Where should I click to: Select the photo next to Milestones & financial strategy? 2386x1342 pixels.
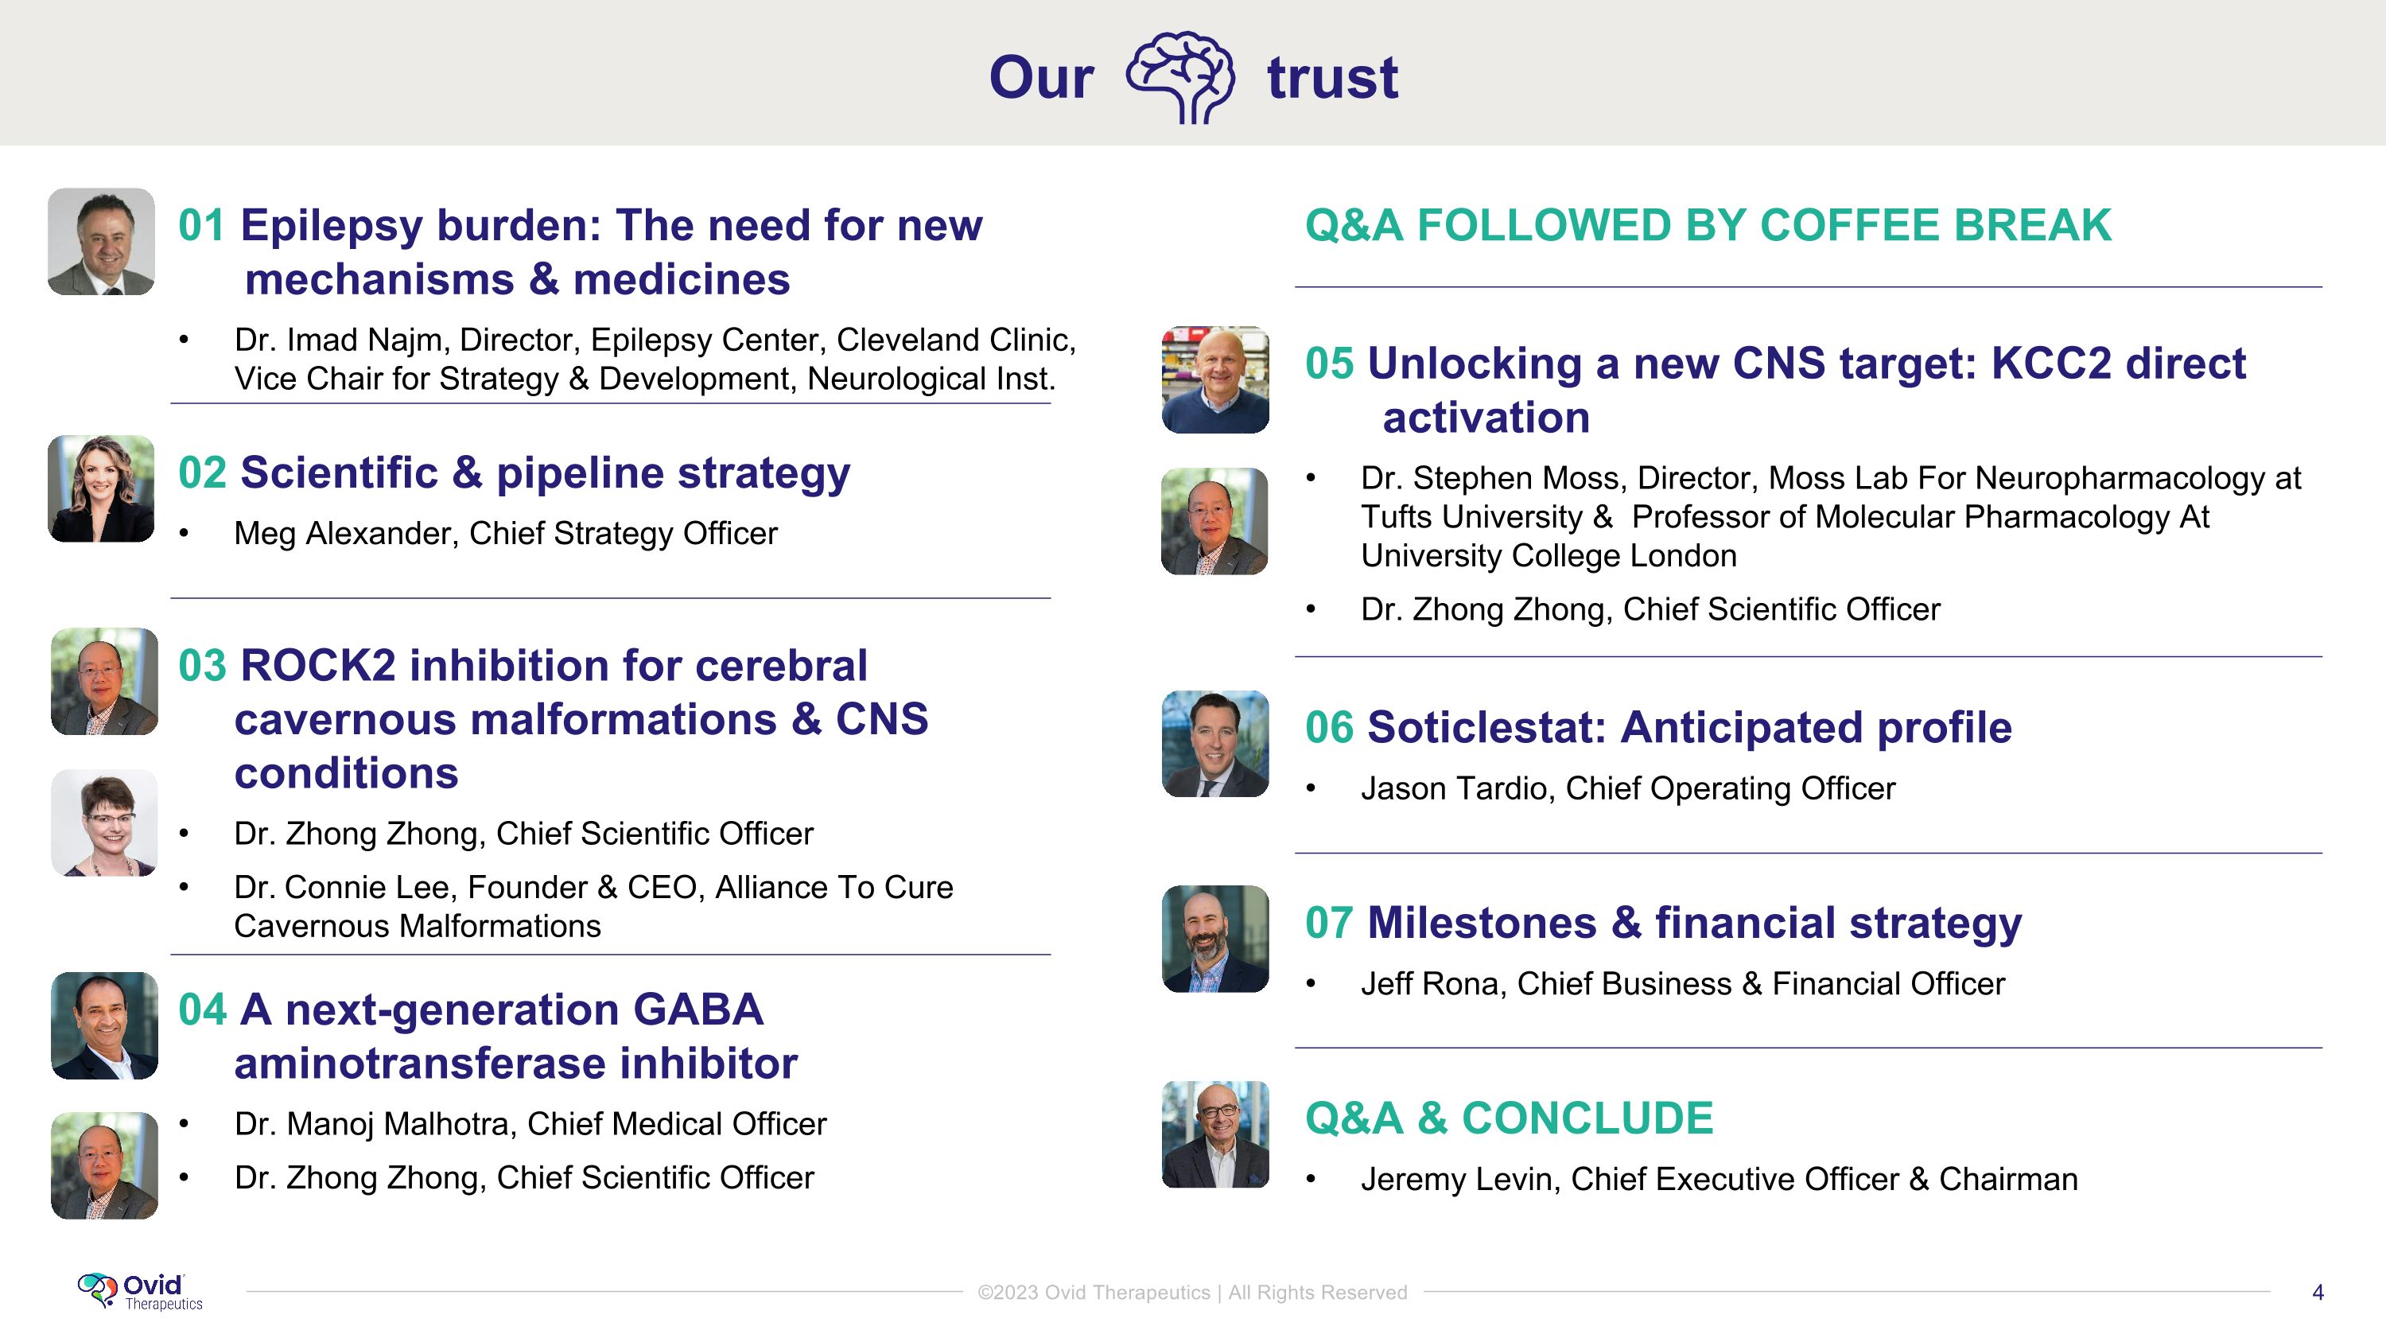tap(1215, 939)
